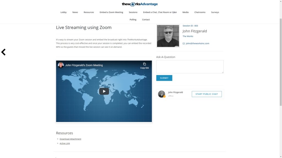This screenshot has width=282, height=158.
Task: Click the Resources section heading
Action: [x=64, y=133]
